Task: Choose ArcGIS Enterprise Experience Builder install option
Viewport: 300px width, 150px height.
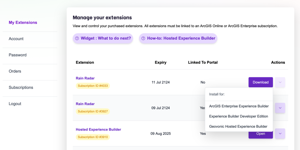Action: (x=239, y=106)
